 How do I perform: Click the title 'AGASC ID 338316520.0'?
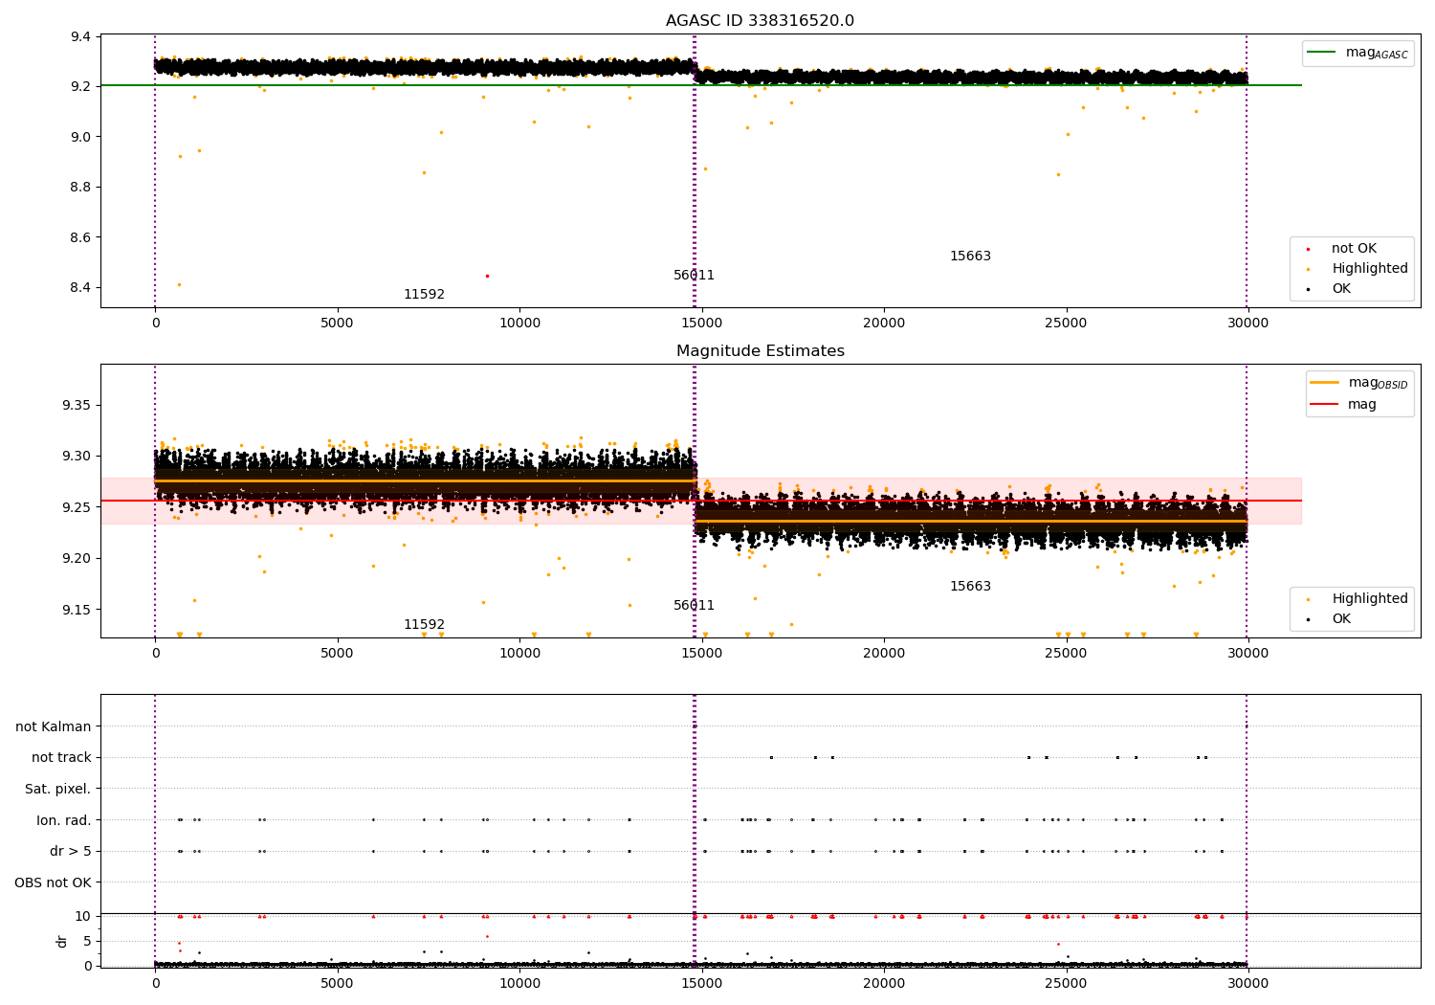click(x=760, y=21)
